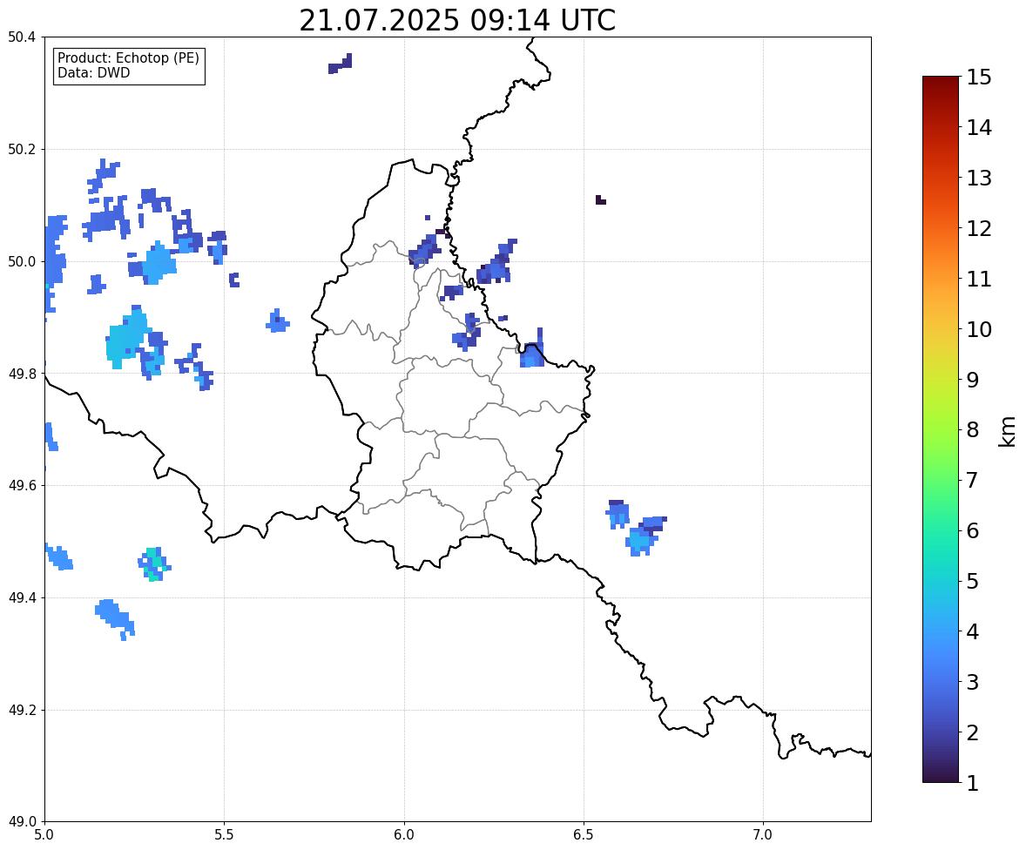Click the "Product: Echotop (PE)" legend line
This screenshot has width=1026, height=850.
pyautogui.click(x=128, y=57)
